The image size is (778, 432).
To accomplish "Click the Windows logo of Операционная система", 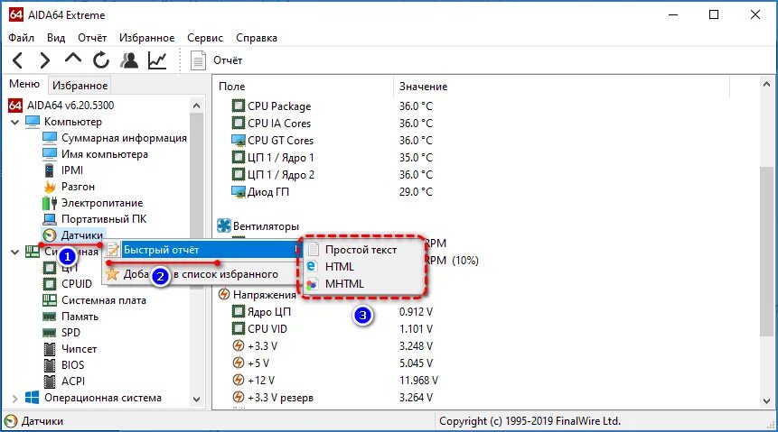I will tap(33, 398).
